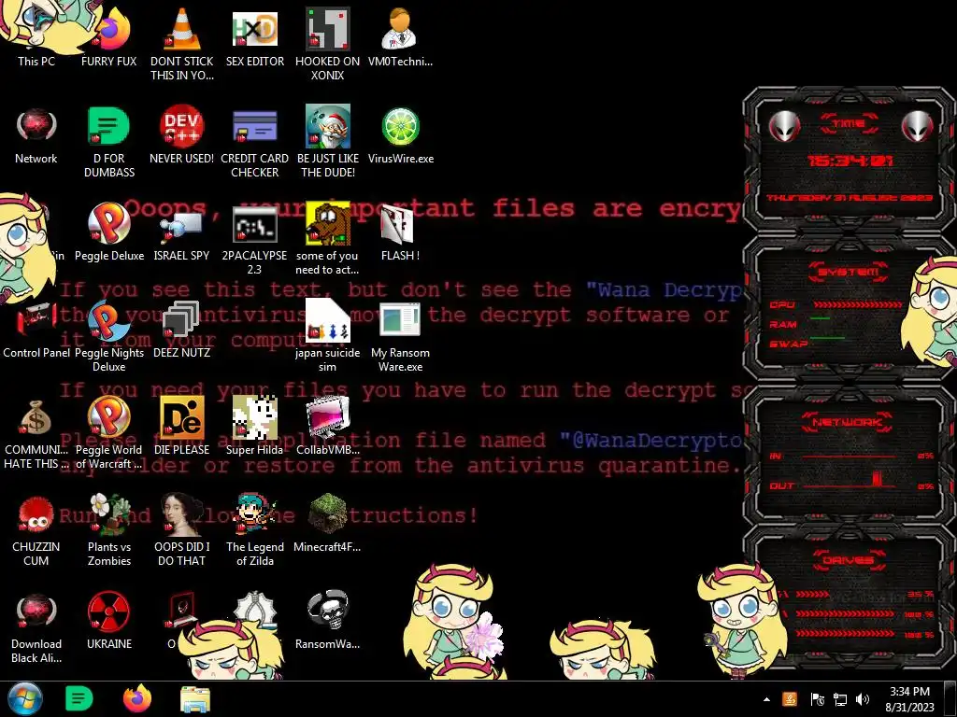
Task: Open the My Ransom Ware.exe icon
Action: tap(400, 336)
